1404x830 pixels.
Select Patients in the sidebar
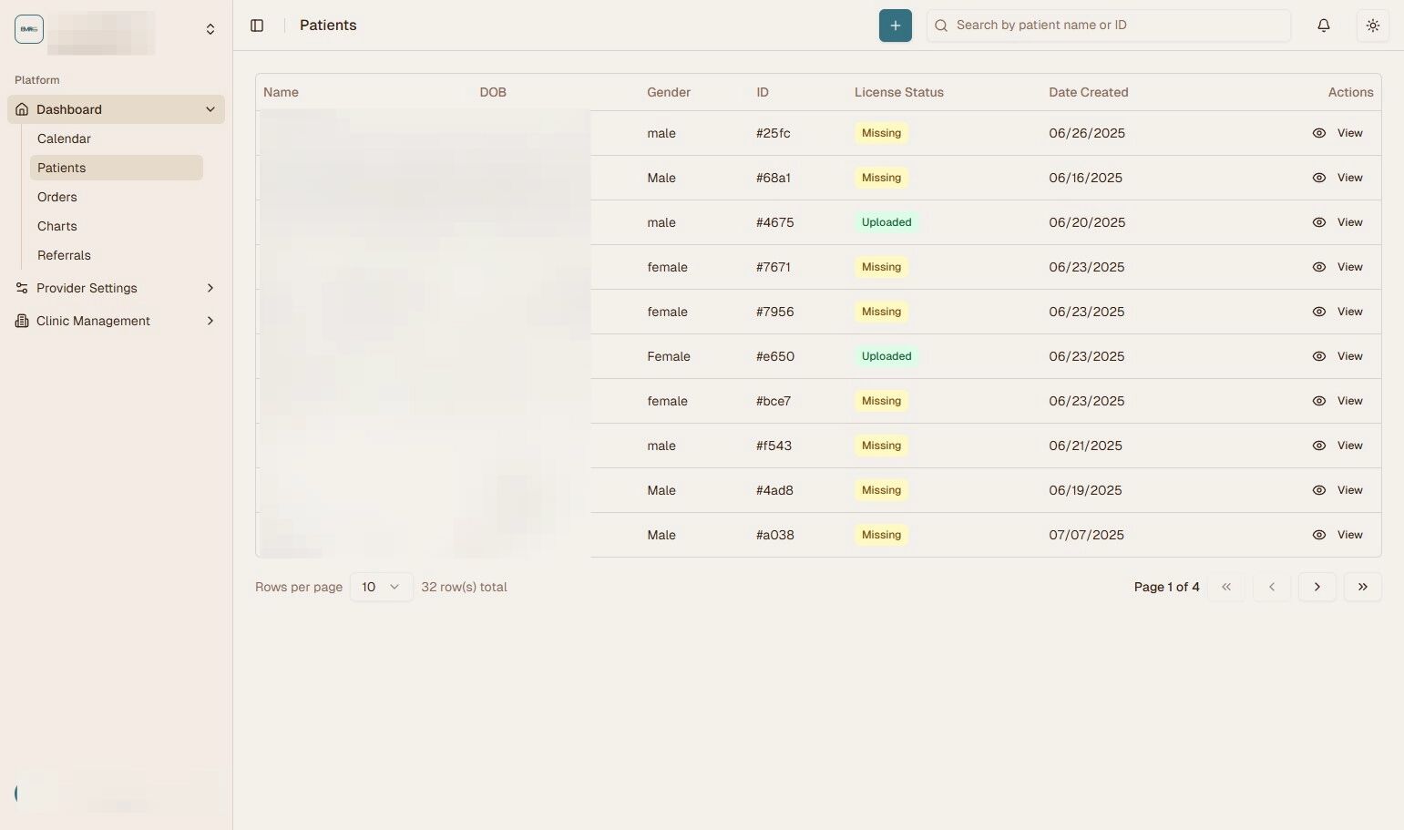point(117,168)
